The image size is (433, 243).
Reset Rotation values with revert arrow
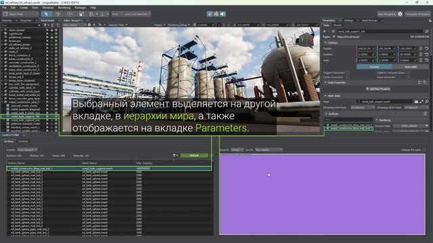click(427, 54)
